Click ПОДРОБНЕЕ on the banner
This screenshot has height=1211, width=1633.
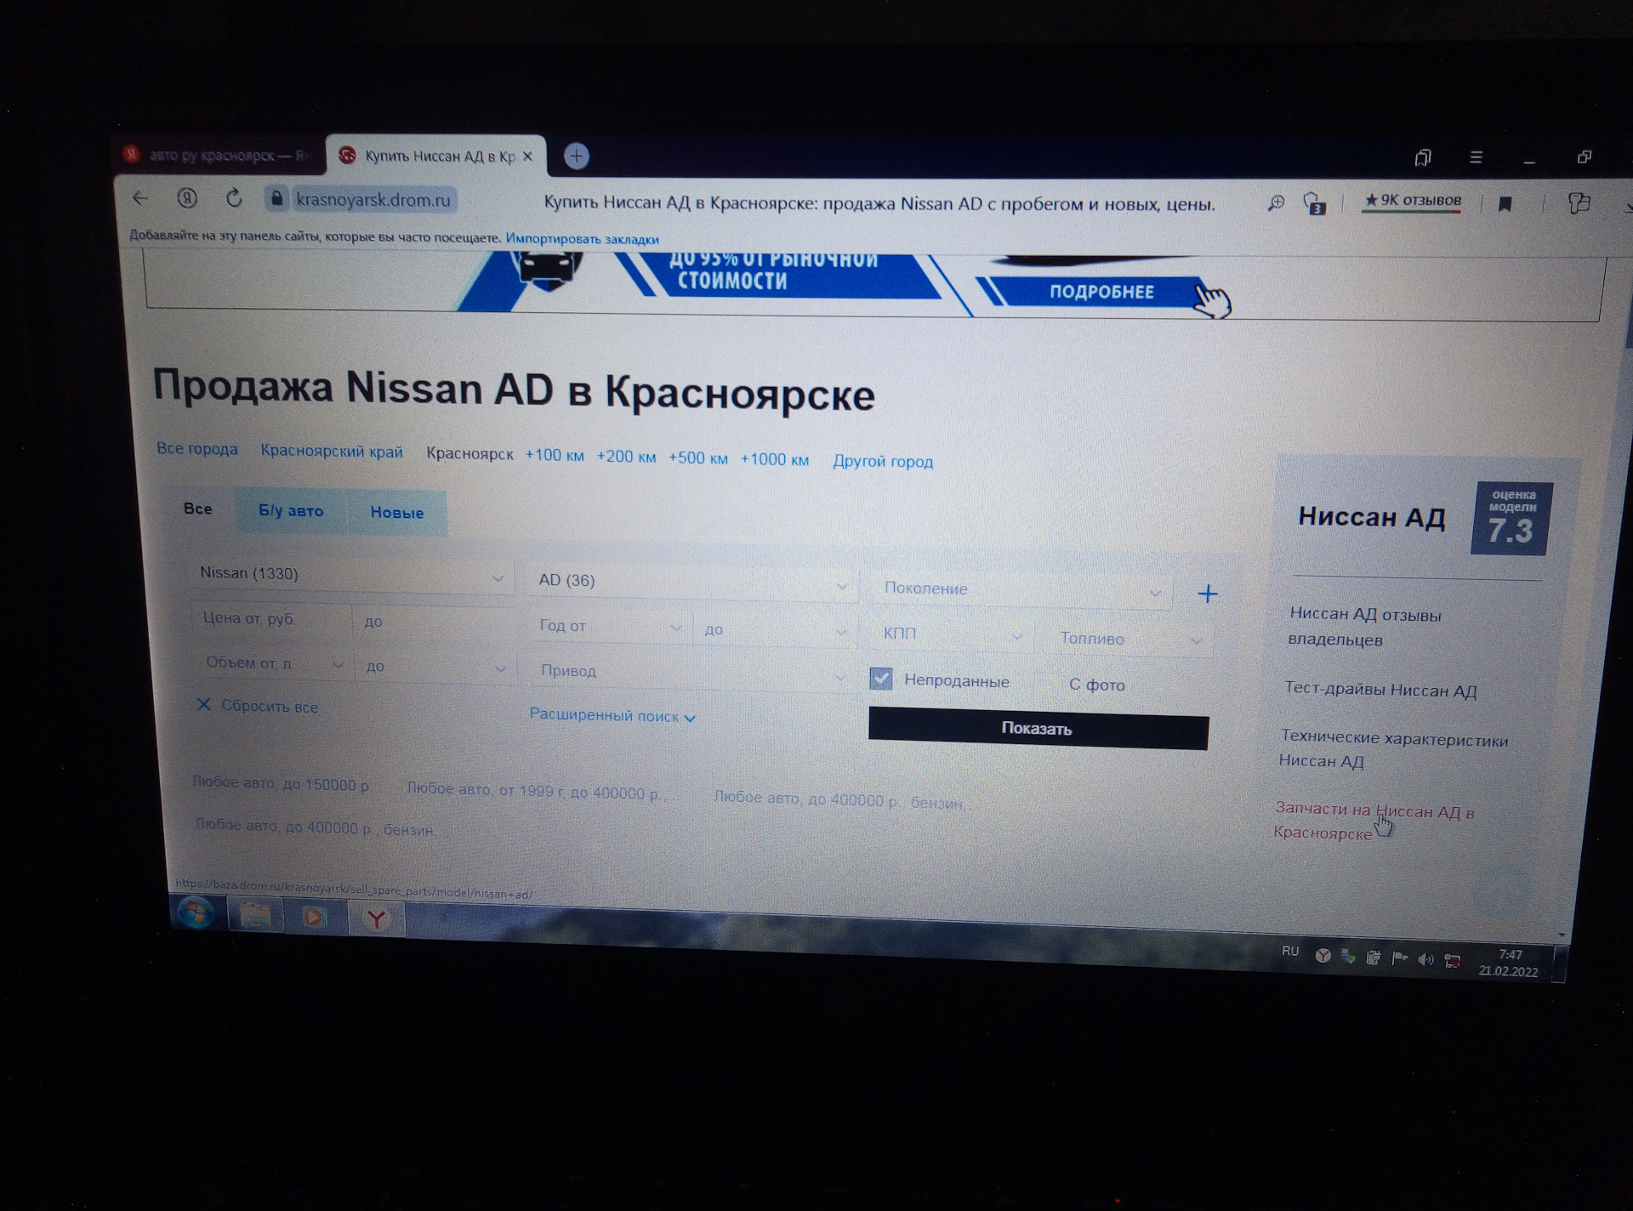click(x=1101, y=292)
